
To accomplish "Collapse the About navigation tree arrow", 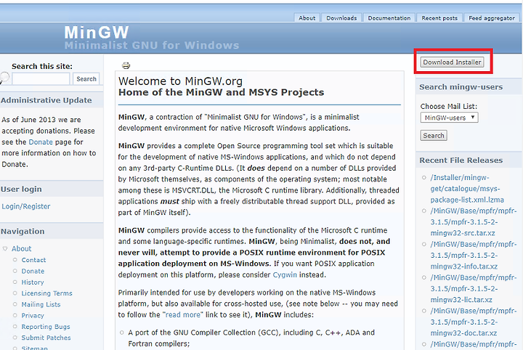I will coord(5,248).
